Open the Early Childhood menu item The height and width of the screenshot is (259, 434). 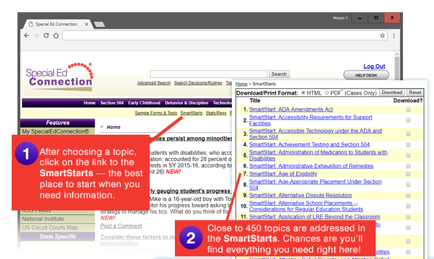144,103
